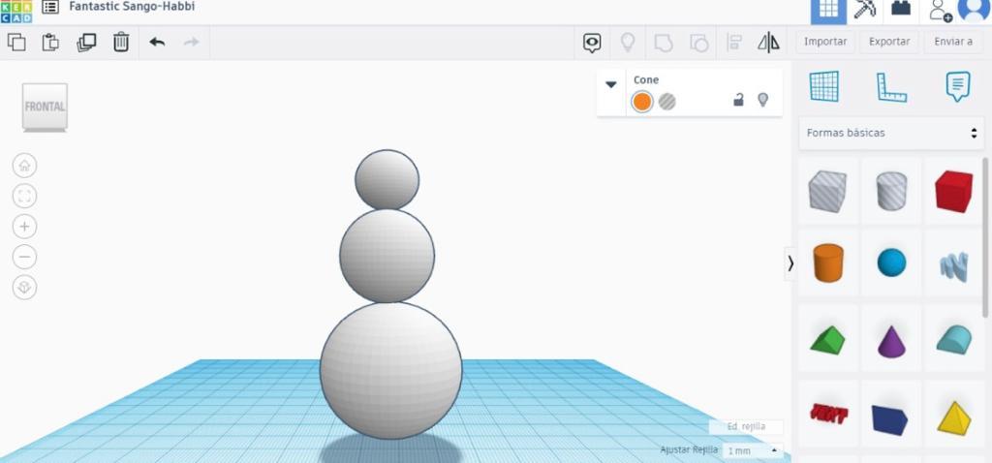Image resolution: width=992 pixels, height=463 pixels.
Task: Hide the Cone using its lightbulb icon
Action: [x=763, y=100]
